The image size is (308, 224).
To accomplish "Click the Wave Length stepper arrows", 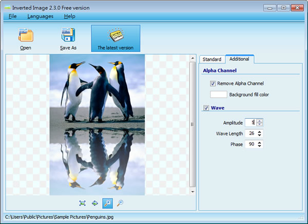I will (x=260, y=133).
